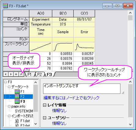The image size is (136, 130).
Task: Click the 09/01/07 cell
Action: (84, 19)
